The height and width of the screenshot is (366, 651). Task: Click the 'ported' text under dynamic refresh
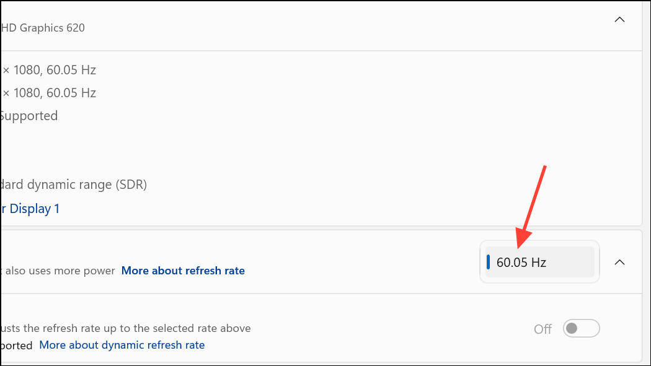pyautogui.click(x=17, y=346)
